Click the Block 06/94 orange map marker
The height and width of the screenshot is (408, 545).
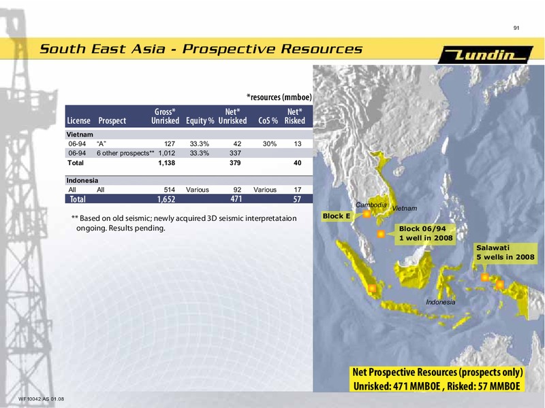(381, 234)
